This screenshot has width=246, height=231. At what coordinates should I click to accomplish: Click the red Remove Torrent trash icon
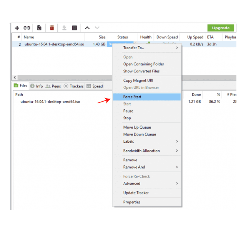point(52,28)
